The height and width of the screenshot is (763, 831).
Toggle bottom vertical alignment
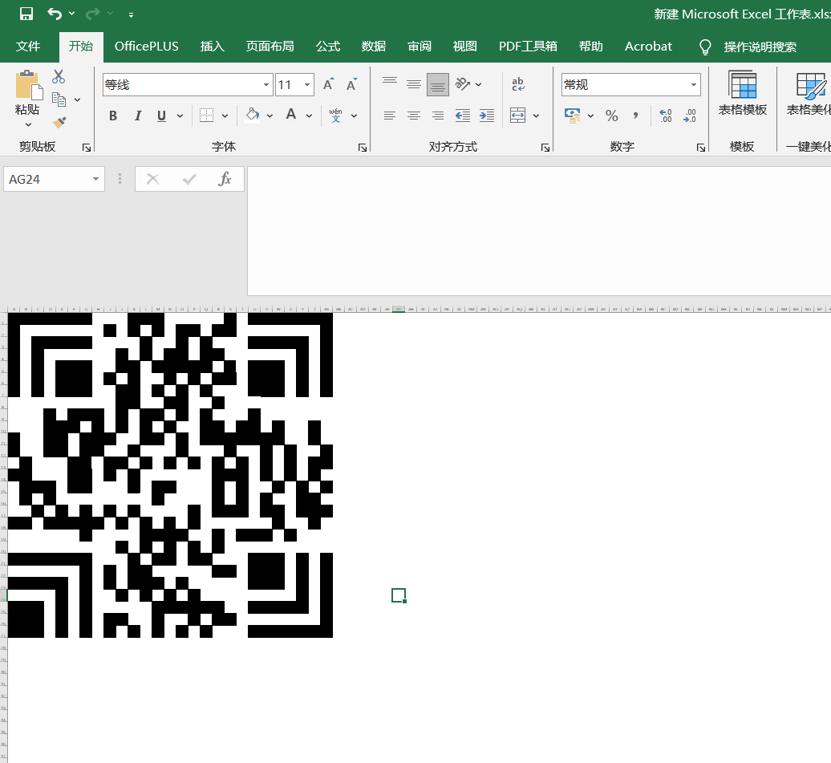pos(438,84)
